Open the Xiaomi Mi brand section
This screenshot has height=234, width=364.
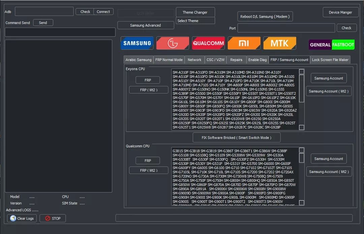[x=244, y=43]
